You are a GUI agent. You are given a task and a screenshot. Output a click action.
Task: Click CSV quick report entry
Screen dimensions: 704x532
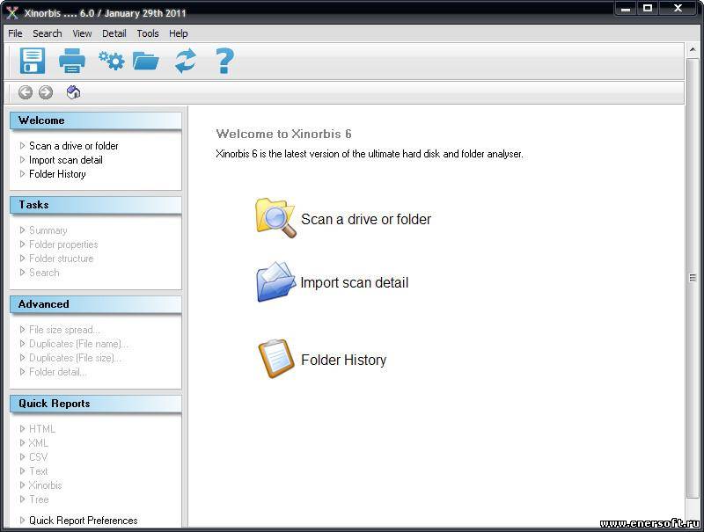[x=38, y=457]
